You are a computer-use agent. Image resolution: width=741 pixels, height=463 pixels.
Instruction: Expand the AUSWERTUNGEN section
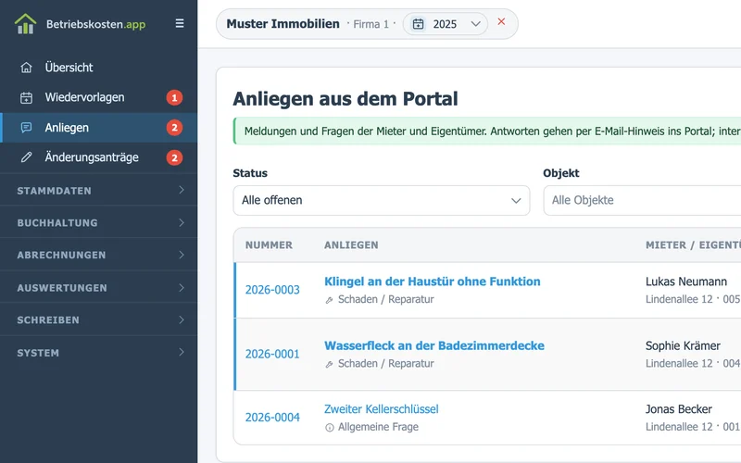[x=99, y=288]
